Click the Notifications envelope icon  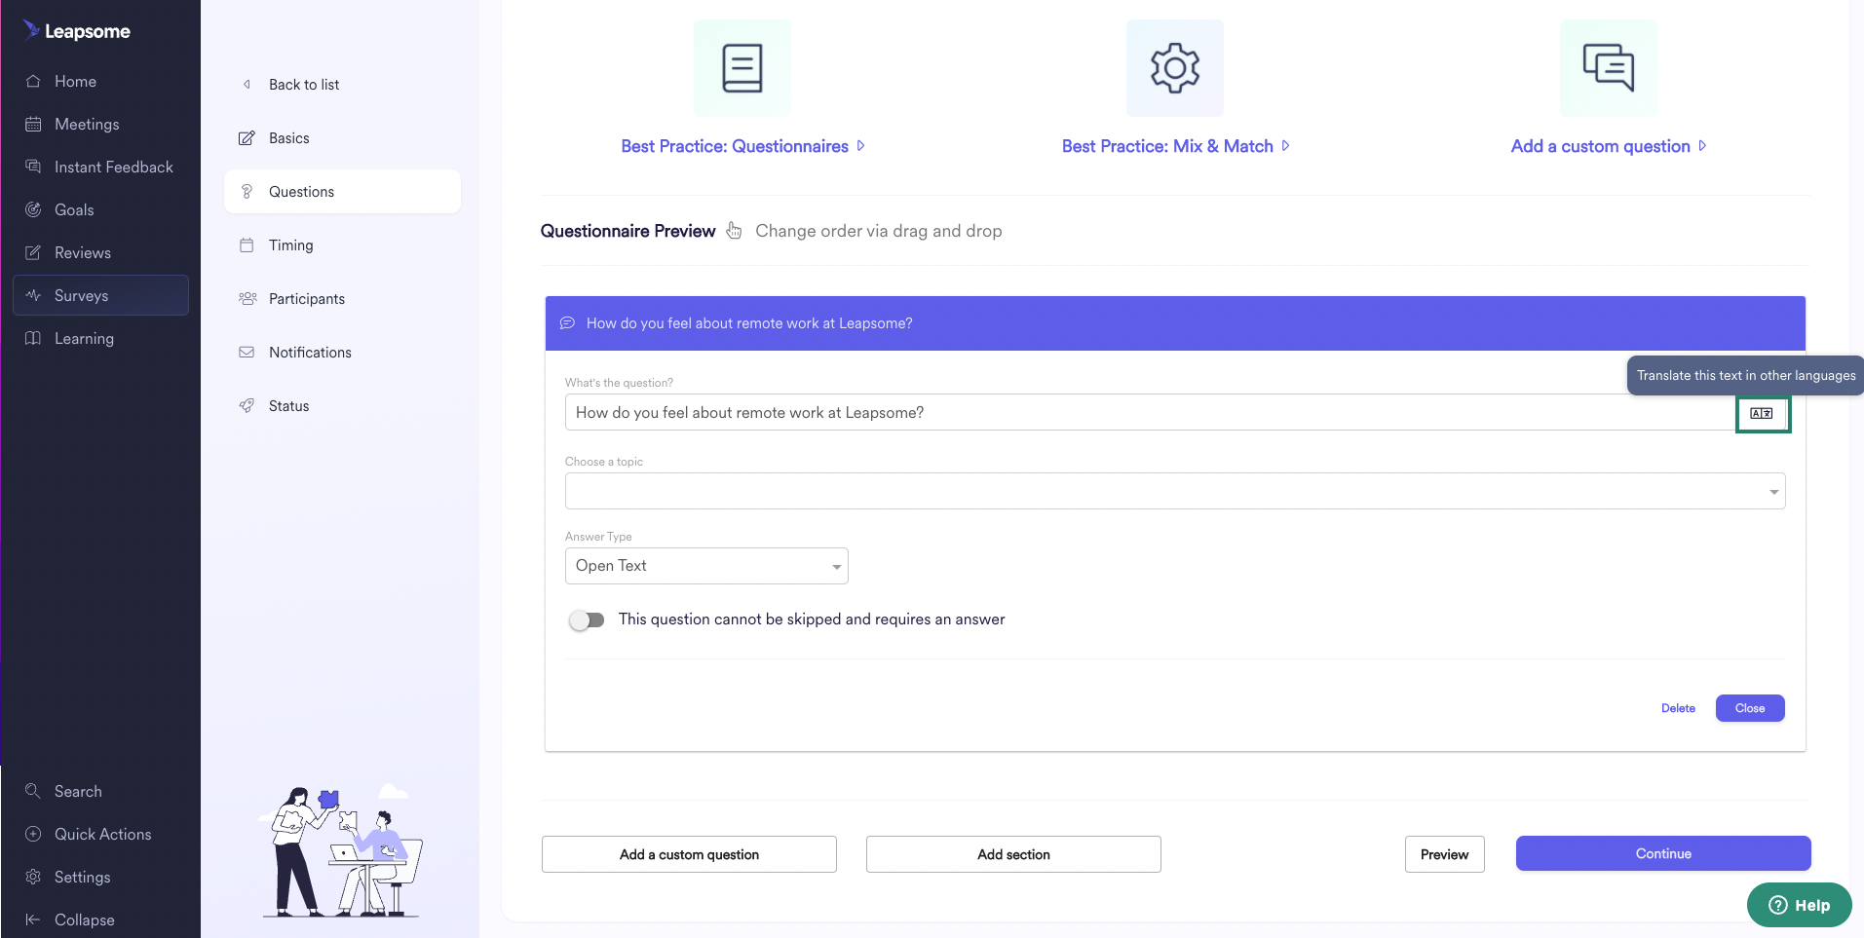pos(247,353)
